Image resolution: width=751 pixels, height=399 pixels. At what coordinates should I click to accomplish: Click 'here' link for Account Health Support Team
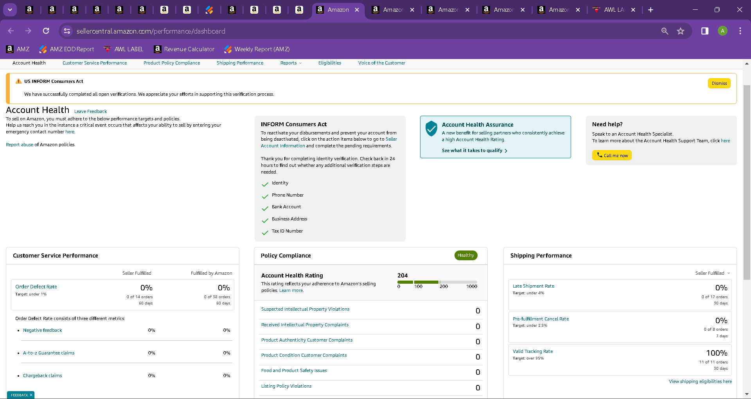coord(726,141)
